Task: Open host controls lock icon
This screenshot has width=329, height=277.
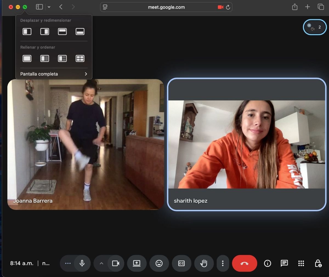Action: (318, 263)
